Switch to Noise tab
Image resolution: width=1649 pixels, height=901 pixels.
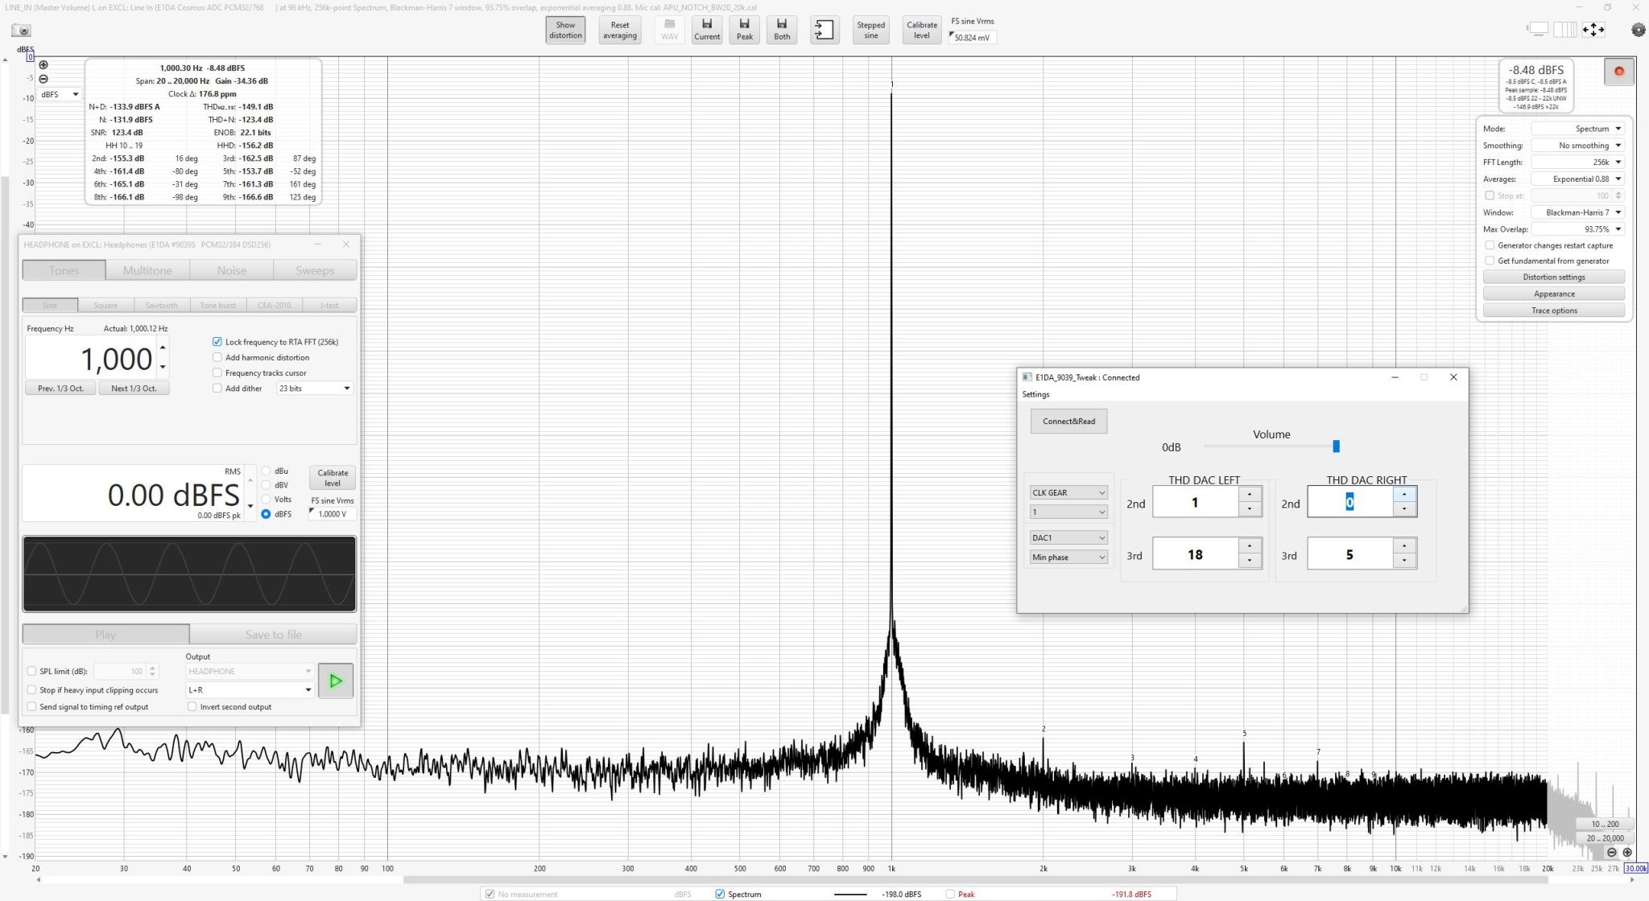[231, 270]
